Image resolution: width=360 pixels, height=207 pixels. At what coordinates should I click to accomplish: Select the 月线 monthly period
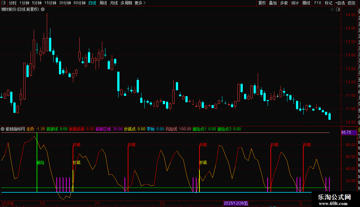click(x=114, y=3)
